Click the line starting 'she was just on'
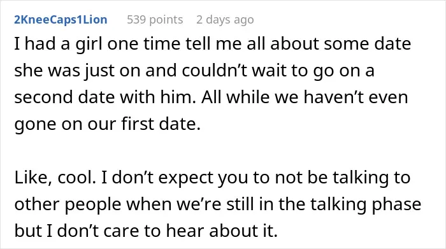 pos(194,71)
